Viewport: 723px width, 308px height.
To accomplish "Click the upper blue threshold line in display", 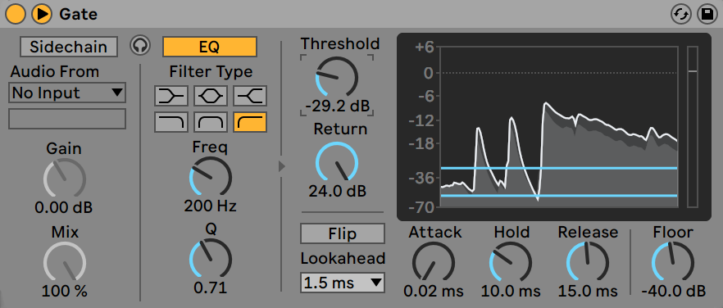I will pos(559,168).
